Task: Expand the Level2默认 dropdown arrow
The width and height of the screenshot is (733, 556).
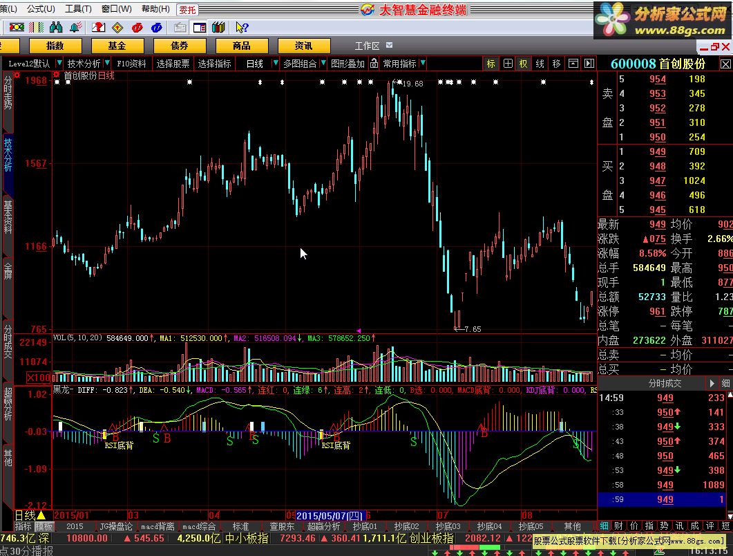Action: [x=59, y=63]
